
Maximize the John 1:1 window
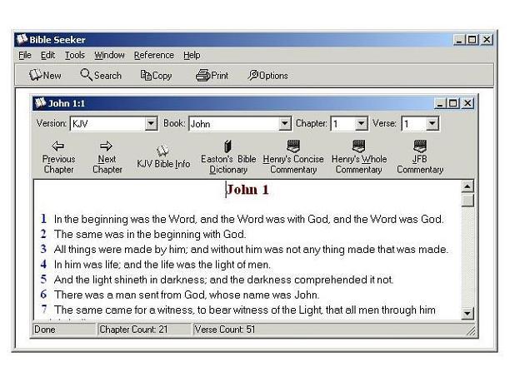[x=452, y=103]
